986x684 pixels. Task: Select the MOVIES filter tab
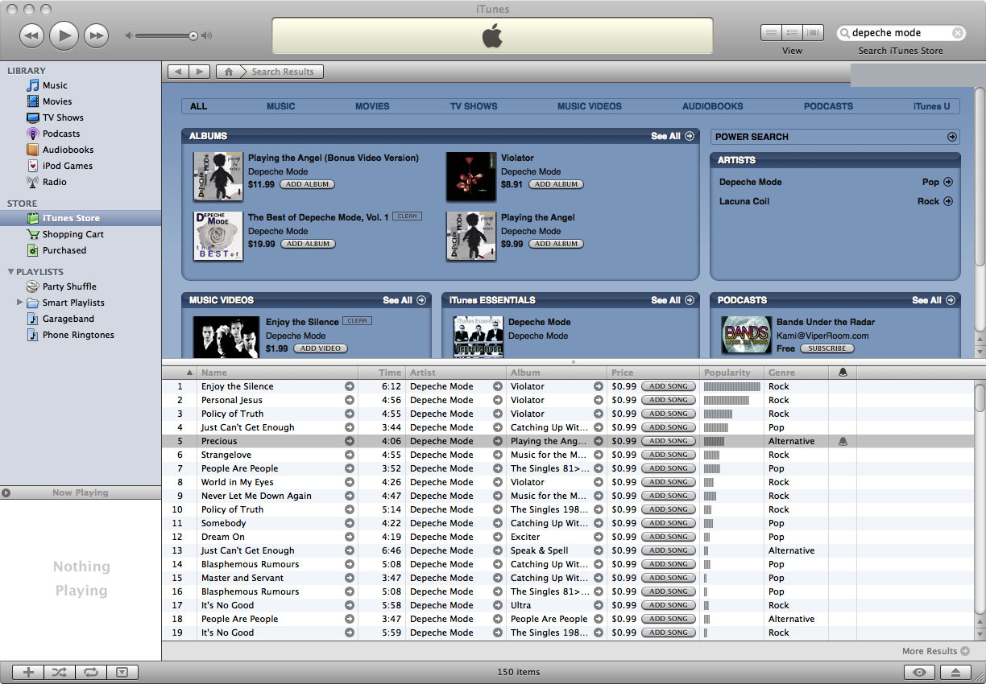[372, 106]
